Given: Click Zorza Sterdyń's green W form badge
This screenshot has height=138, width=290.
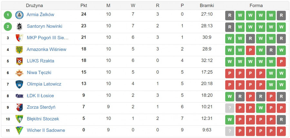Looking at the screenshot, I should 261,108.
